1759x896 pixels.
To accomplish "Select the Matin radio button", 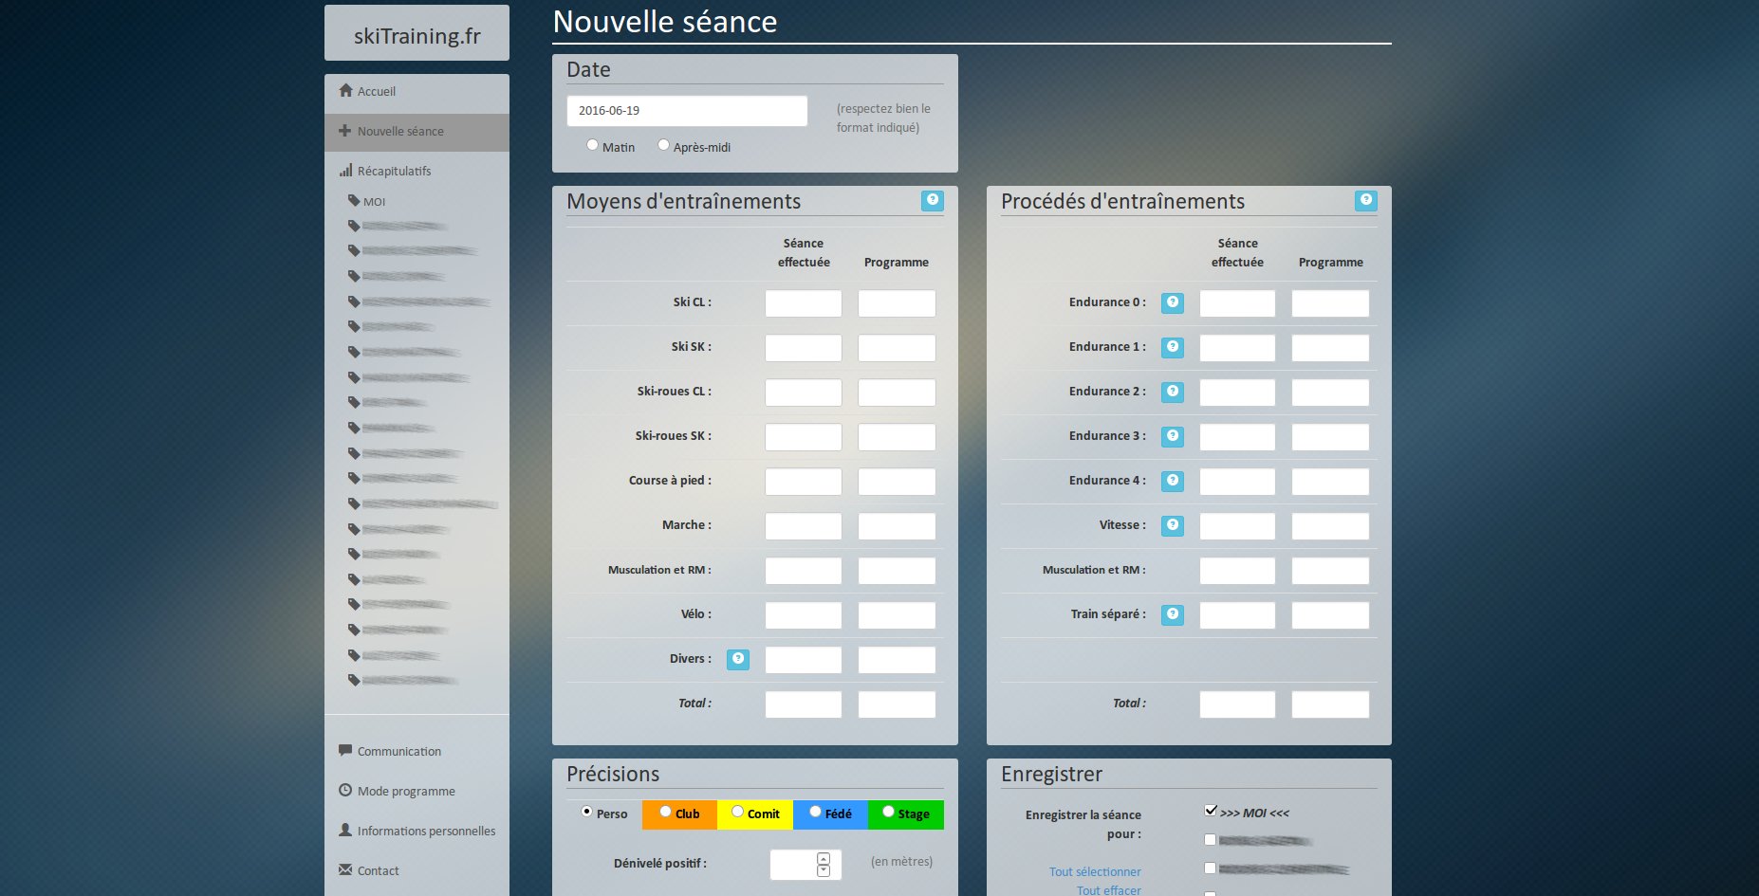I will (x=592, y=145).
